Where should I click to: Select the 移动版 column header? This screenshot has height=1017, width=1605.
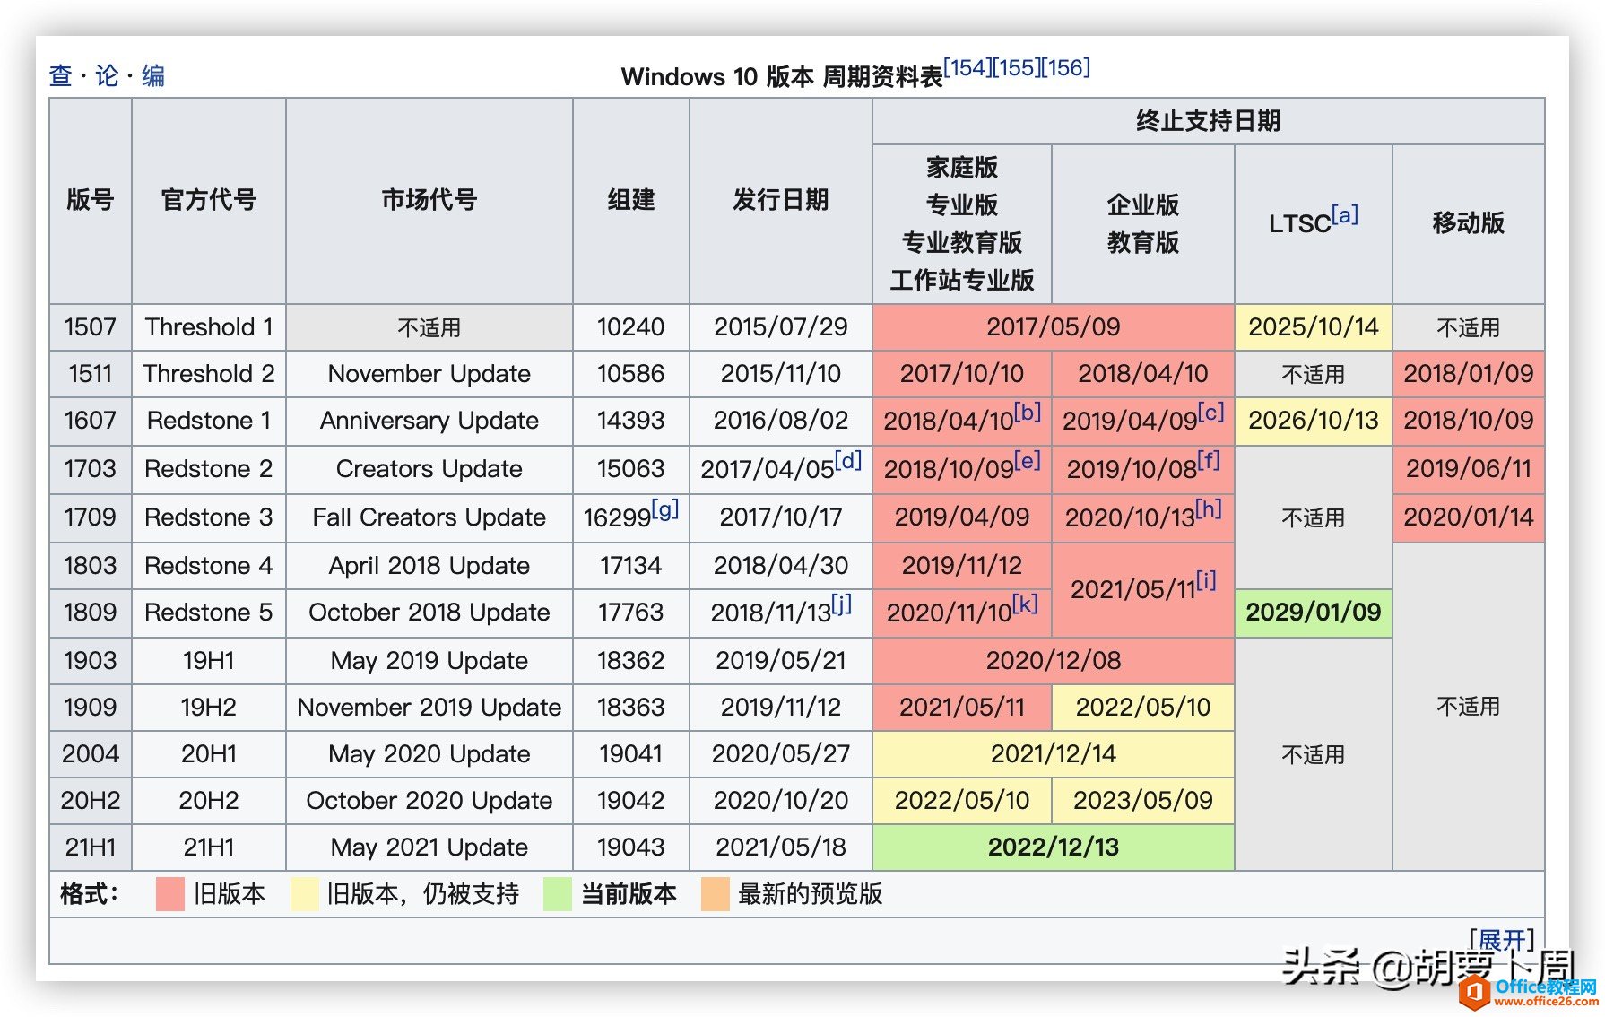1469,223
